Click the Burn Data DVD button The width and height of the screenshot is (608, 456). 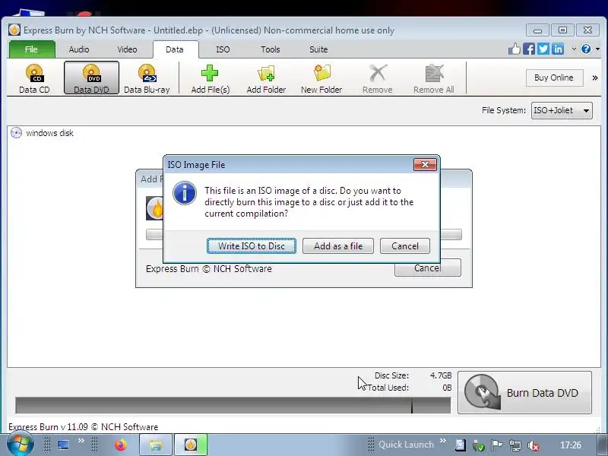(x=524, y=392)
